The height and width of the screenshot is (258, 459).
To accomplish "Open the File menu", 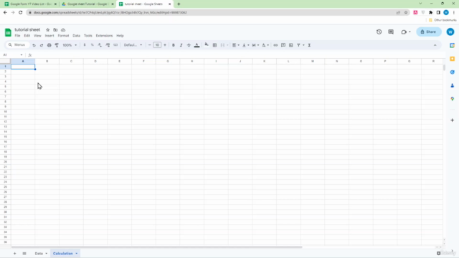I will click(x=17, y=36).
